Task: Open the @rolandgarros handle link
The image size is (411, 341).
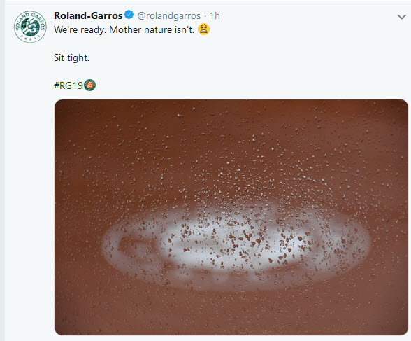Action: click(169, 16)
